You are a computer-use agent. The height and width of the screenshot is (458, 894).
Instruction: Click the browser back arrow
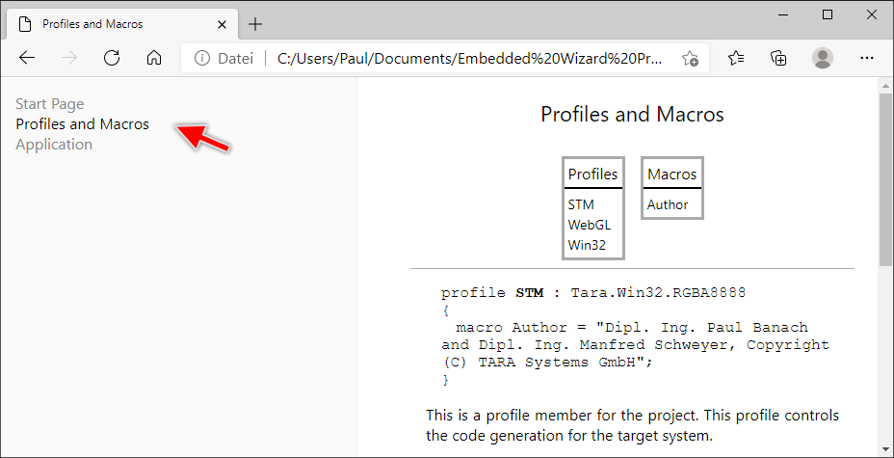(27, 58)
